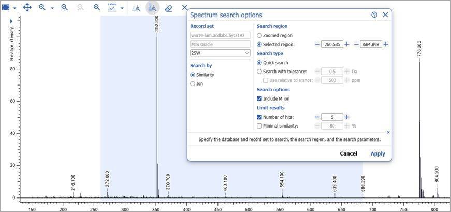
Task: Increase the region start value 260.535
Action: click(347, 44)
